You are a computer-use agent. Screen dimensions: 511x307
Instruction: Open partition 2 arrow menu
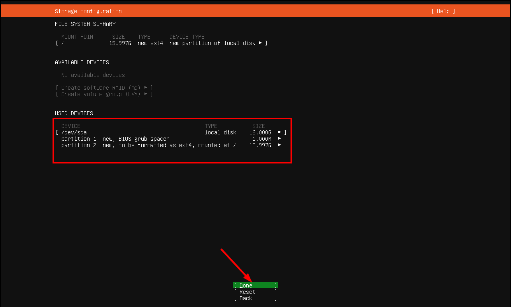click(x=279, y=145)
